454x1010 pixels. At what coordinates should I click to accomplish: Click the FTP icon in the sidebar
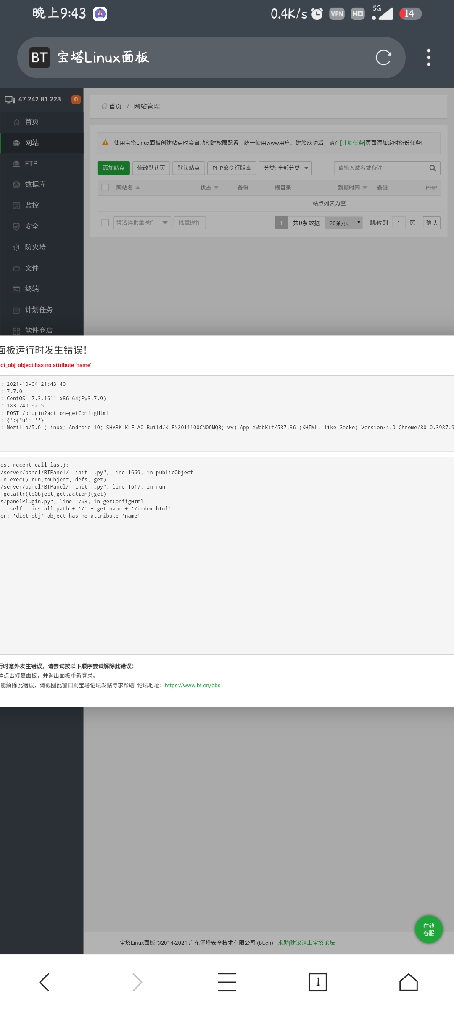pyautogui.click(x=16, y=164)
